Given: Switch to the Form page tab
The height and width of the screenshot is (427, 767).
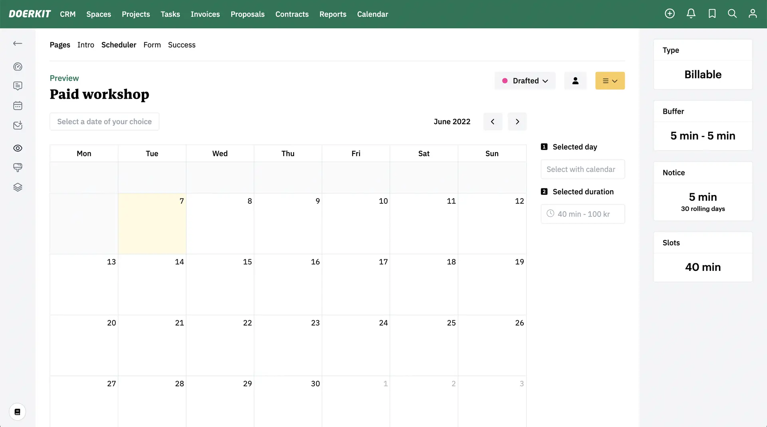Looking at the screenshot, I should [x=152, y=45].
